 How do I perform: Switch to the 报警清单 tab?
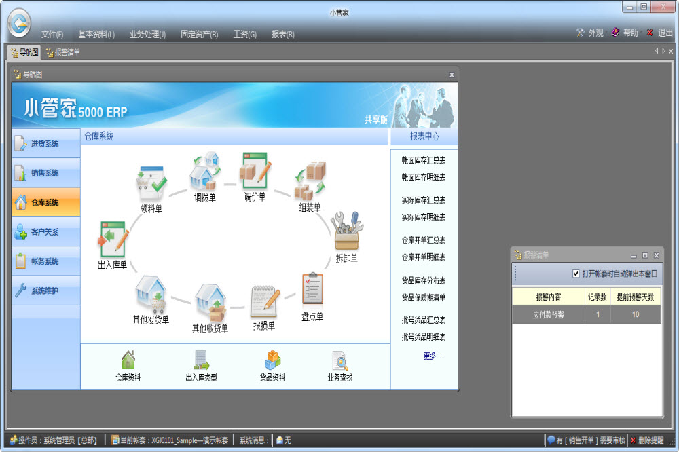tap(63, 52)
